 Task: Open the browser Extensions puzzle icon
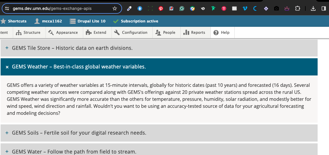pos(297,9)
